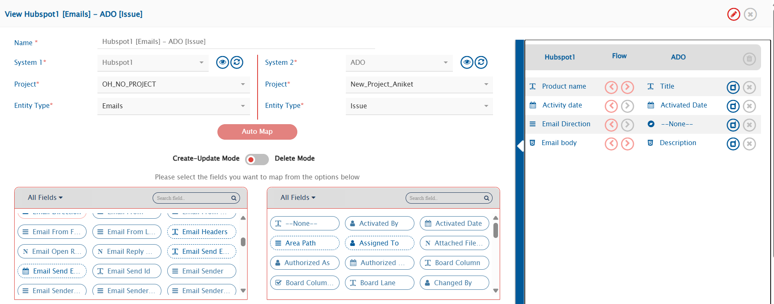Viewport: 774px width, 304px height.
Task: Open left All Fields filter dropdown
Action: (45, 198)
